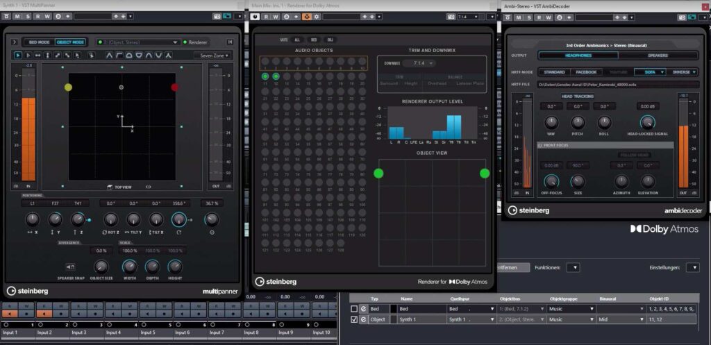Switch MultiPanner to Object Mode
This screenshot has height=345, width=711.
tap(70, 42)
